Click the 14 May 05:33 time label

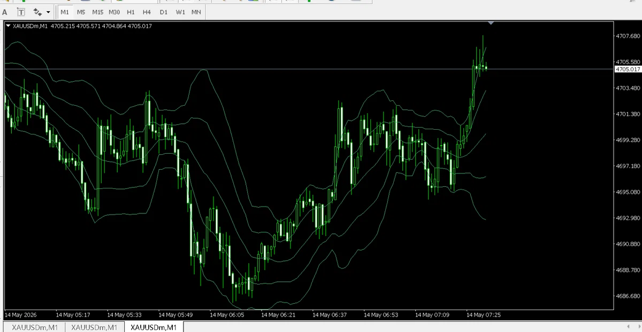tap(124, 315)
